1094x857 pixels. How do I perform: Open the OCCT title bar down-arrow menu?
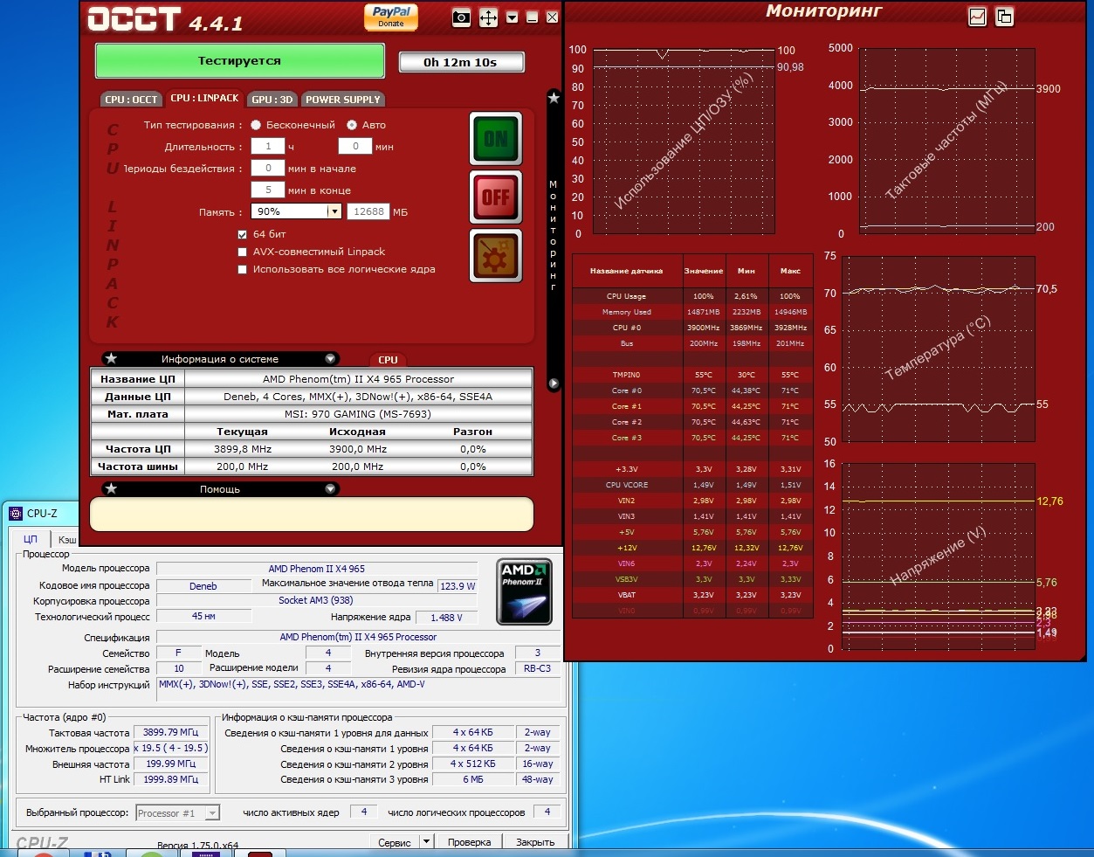pyautogui.click(x=512, y=17)
